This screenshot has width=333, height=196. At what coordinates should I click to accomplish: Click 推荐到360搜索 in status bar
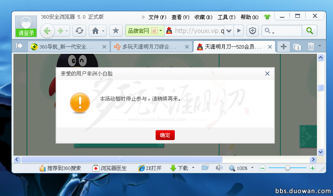60,168
